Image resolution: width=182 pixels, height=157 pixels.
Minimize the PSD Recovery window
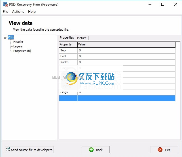150,5
